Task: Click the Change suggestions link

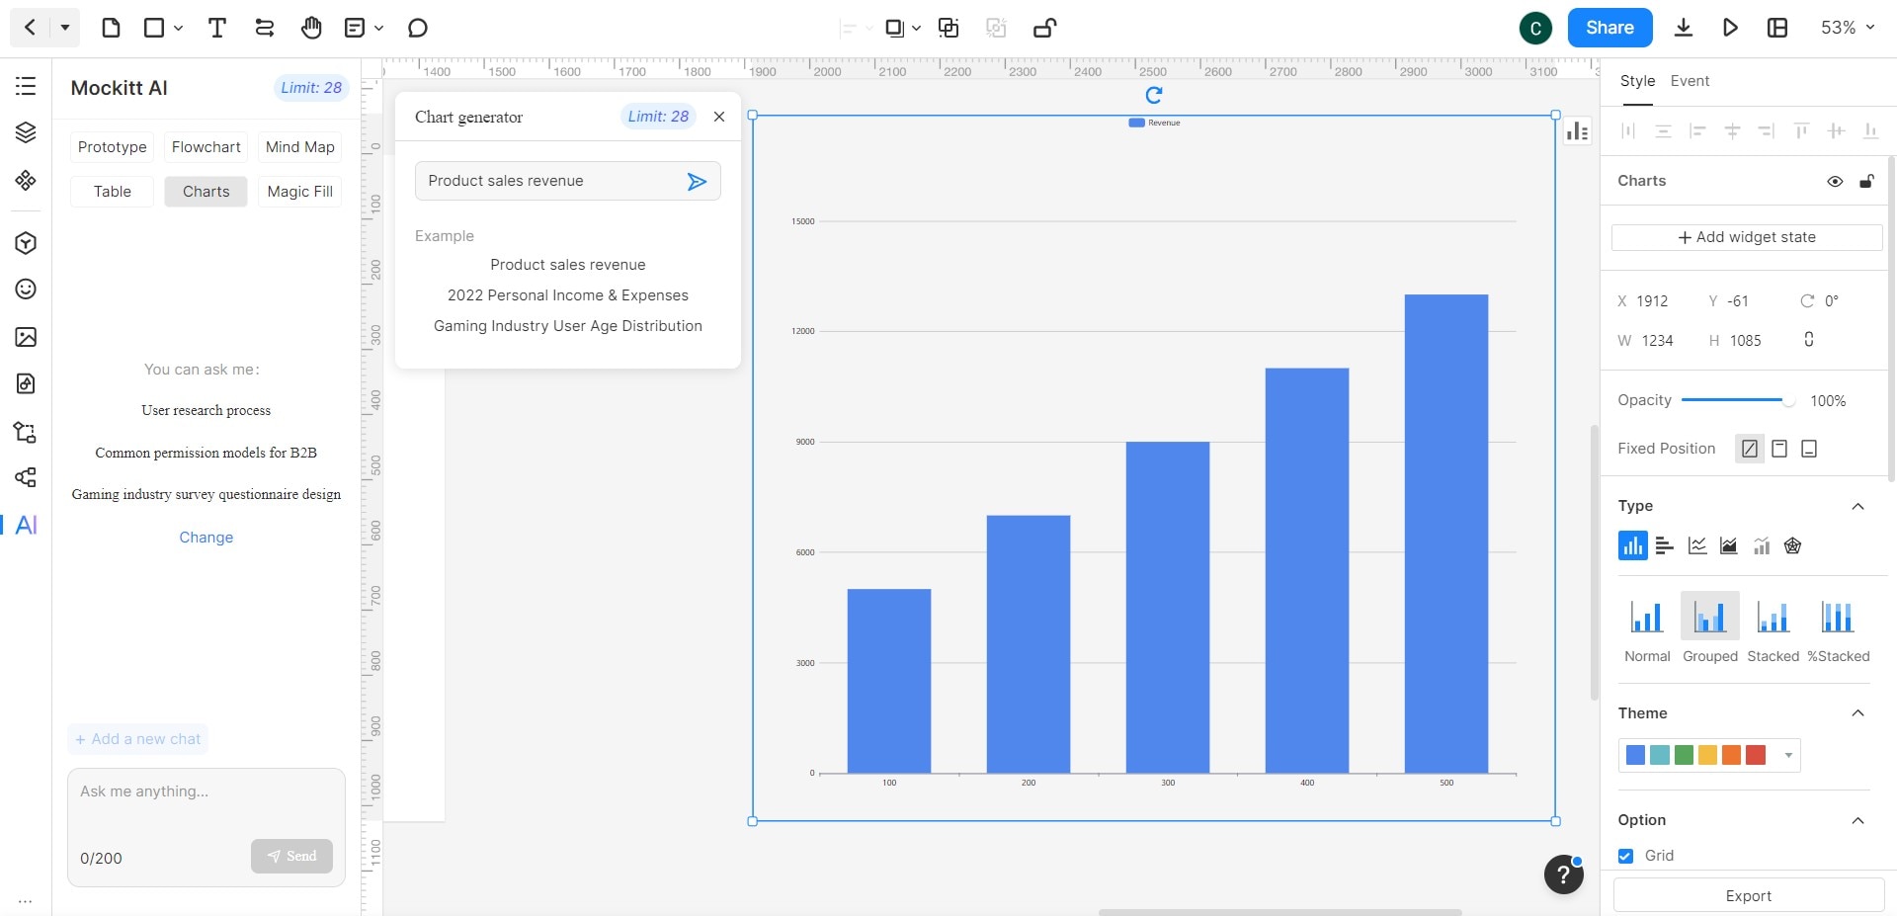Action: pos(206,538)
